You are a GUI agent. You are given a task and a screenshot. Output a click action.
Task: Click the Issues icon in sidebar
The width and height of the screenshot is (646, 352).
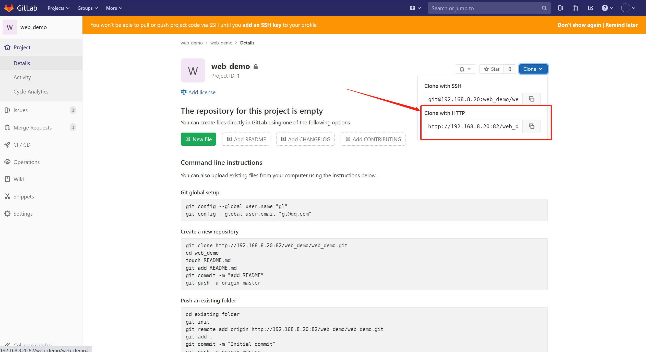pyautogui.click(x=7, y=110)
